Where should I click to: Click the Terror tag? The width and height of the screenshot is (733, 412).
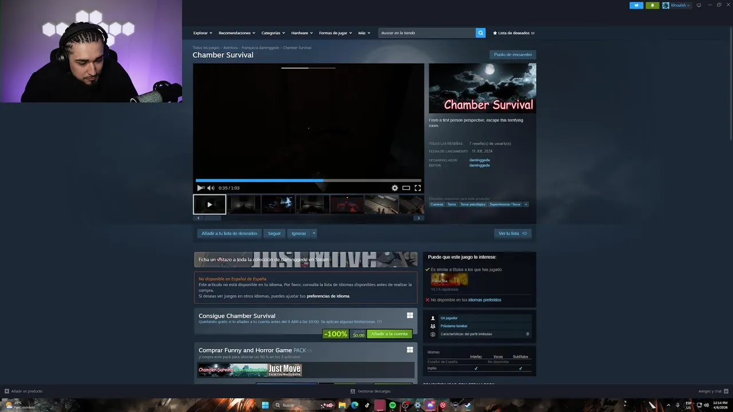click(x=452, y=204)
